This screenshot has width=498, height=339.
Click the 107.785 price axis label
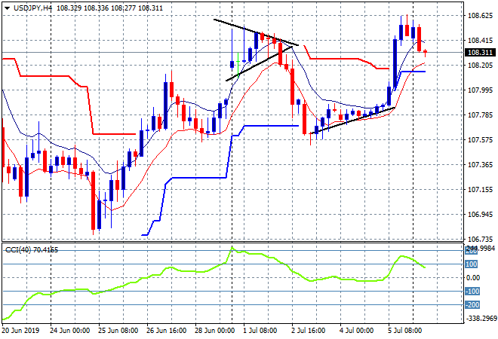tap(480, 115)
